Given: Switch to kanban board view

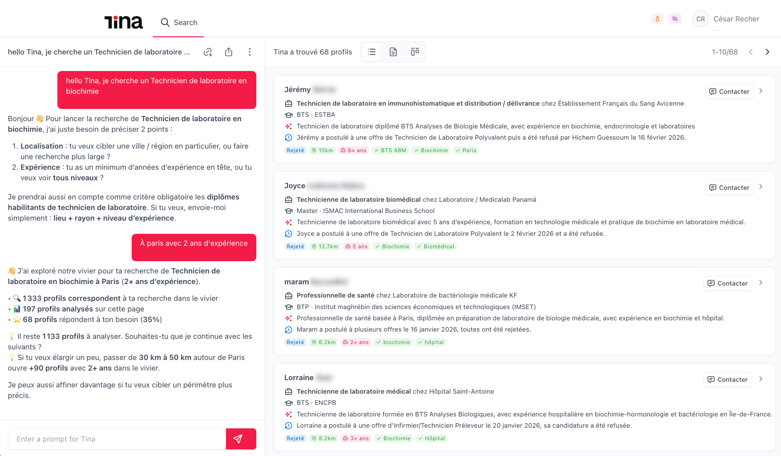Looking at the screenshot, I should tap(415, 52).
